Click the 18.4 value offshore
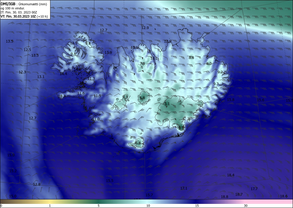This screenshot has height=208, width=293. [231, 175]
